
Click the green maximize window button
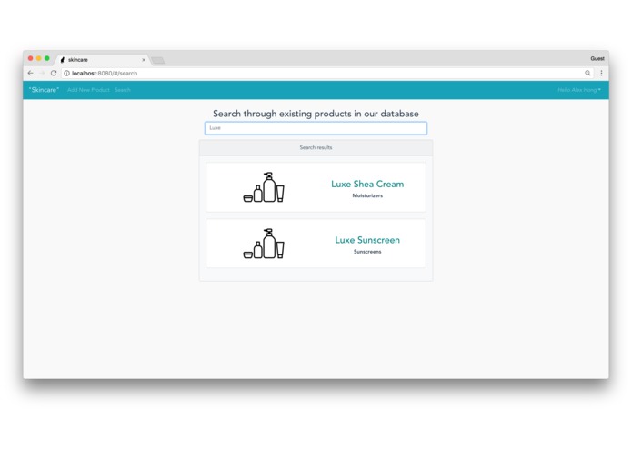[47, 58]
